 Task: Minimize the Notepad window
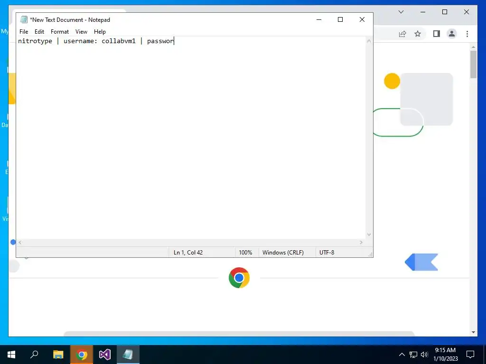click(x=318, y=19)
